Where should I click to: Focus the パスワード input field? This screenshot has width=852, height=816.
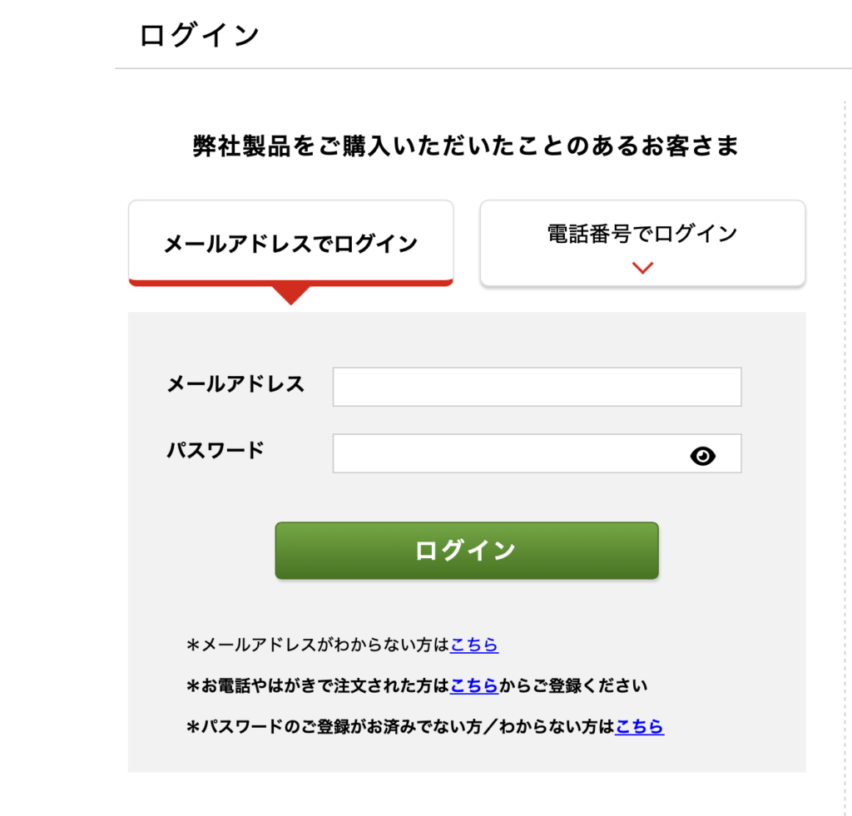(x=537, y=453)
